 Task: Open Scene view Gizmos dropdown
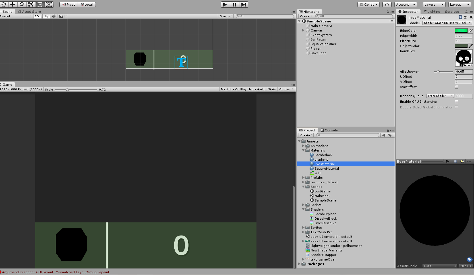tap(226, 16)
